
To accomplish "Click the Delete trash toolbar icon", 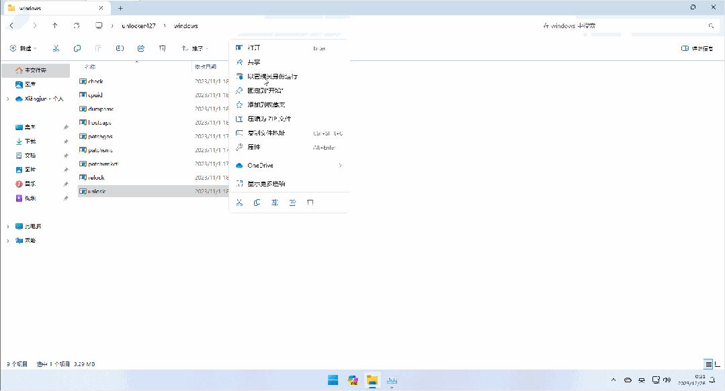I will [162, 48].
